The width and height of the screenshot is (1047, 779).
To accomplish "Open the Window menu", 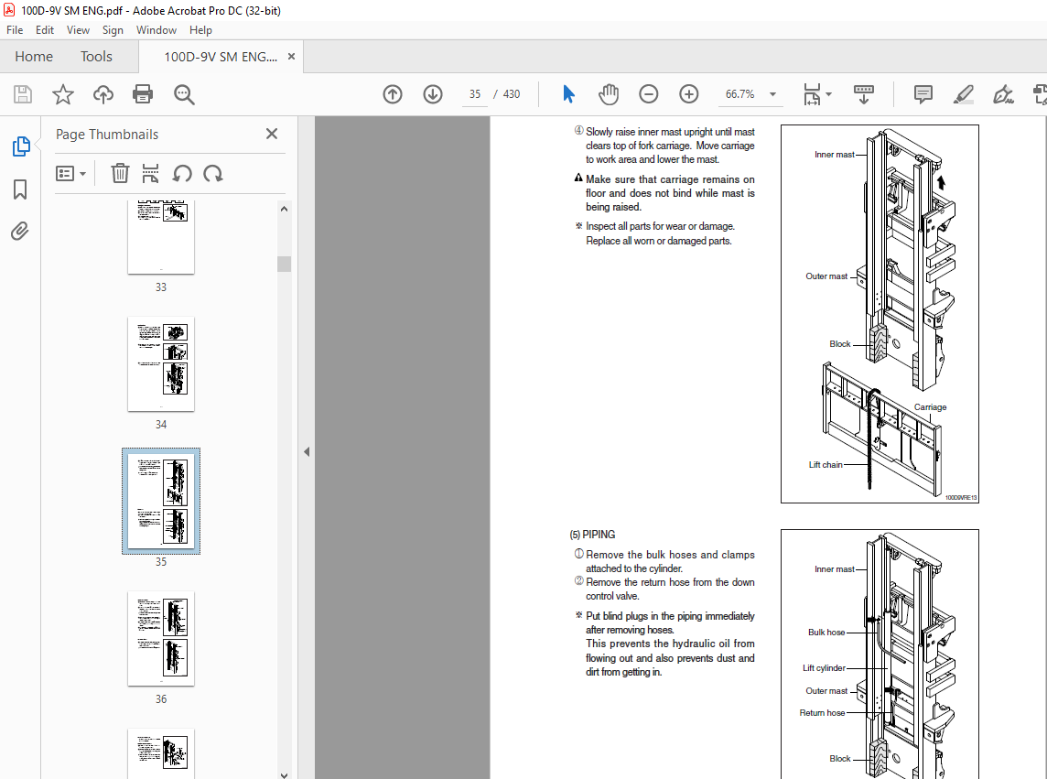I will (157, 30).
